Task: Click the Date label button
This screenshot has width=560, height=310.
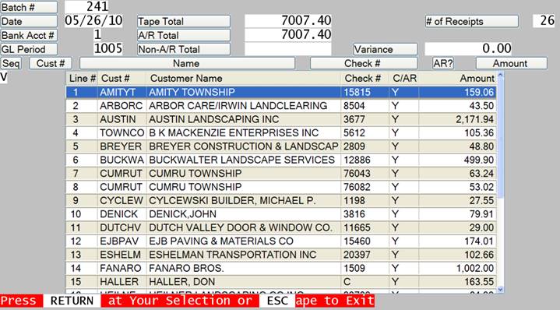Action: click(x=29, y=22)
